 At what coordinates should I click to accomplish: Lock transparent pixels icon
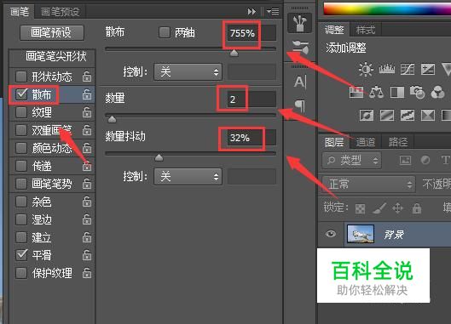point(360,208)
